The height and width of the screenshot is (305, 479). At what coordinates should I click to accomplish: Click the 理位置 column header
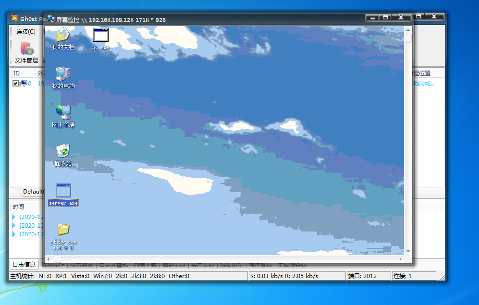[421, 73]
